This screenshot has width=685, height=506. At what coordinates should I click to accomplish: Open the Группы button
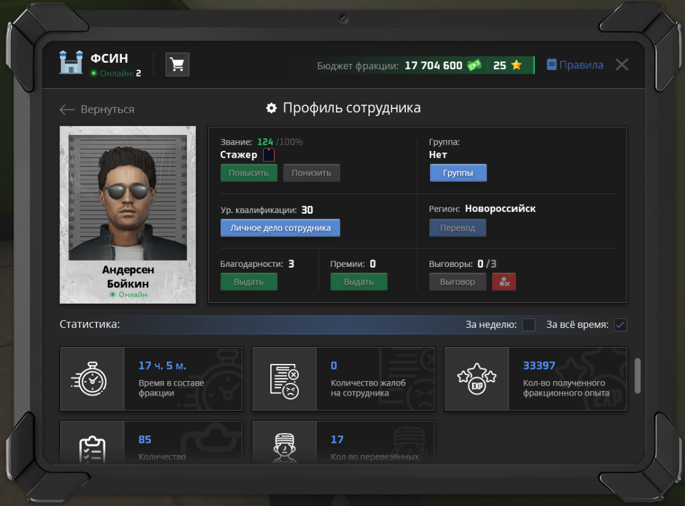(458, 173)
